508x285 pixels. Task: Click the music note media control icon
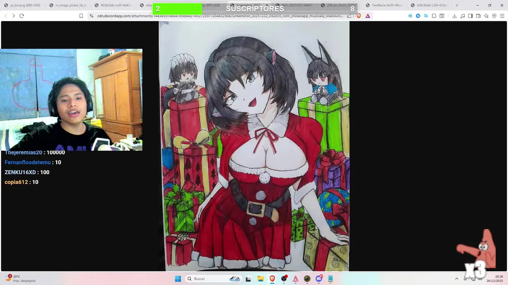click(462, 16)
